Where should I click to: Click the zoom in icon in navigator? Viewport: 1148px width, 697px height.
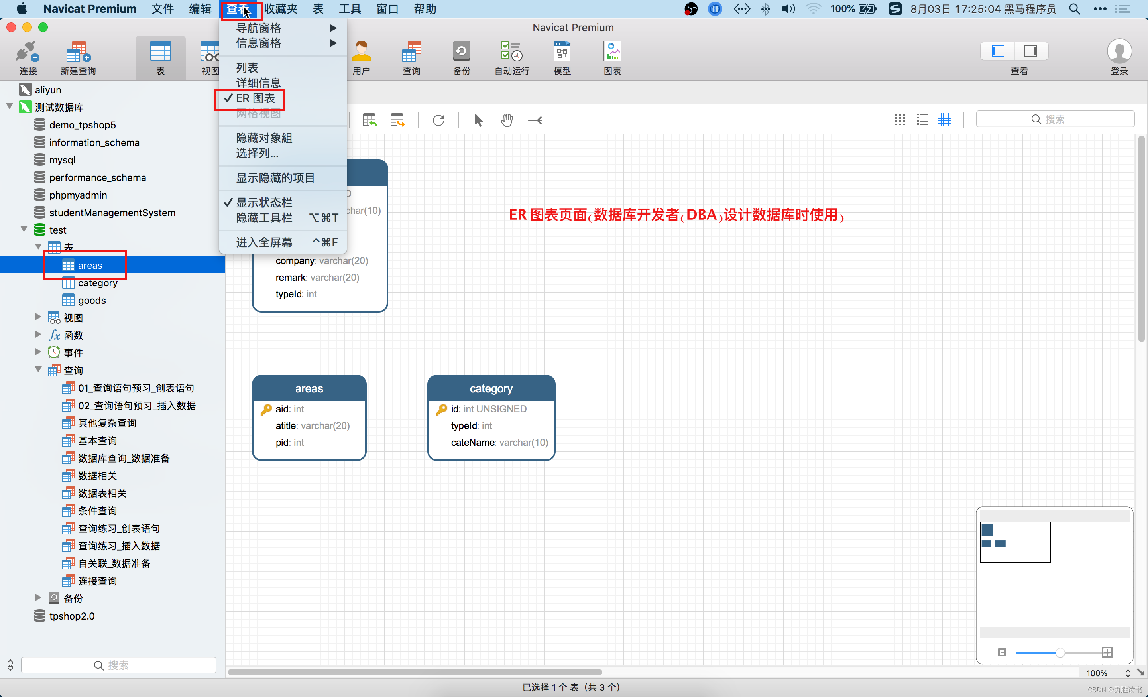point(1107,652)
